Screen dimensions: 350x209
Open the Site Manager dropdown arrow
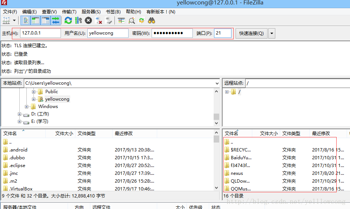(x=14, y=20)
